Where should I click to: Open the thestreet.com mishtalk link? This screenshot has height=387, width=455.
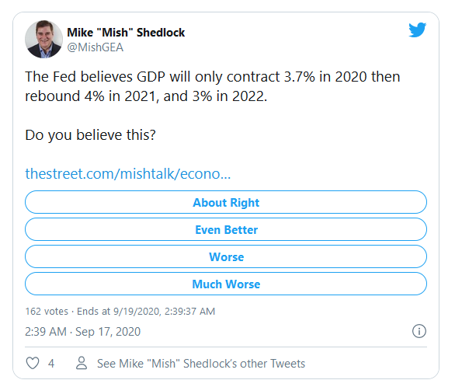pyautogui.click(x=128, y=173)
